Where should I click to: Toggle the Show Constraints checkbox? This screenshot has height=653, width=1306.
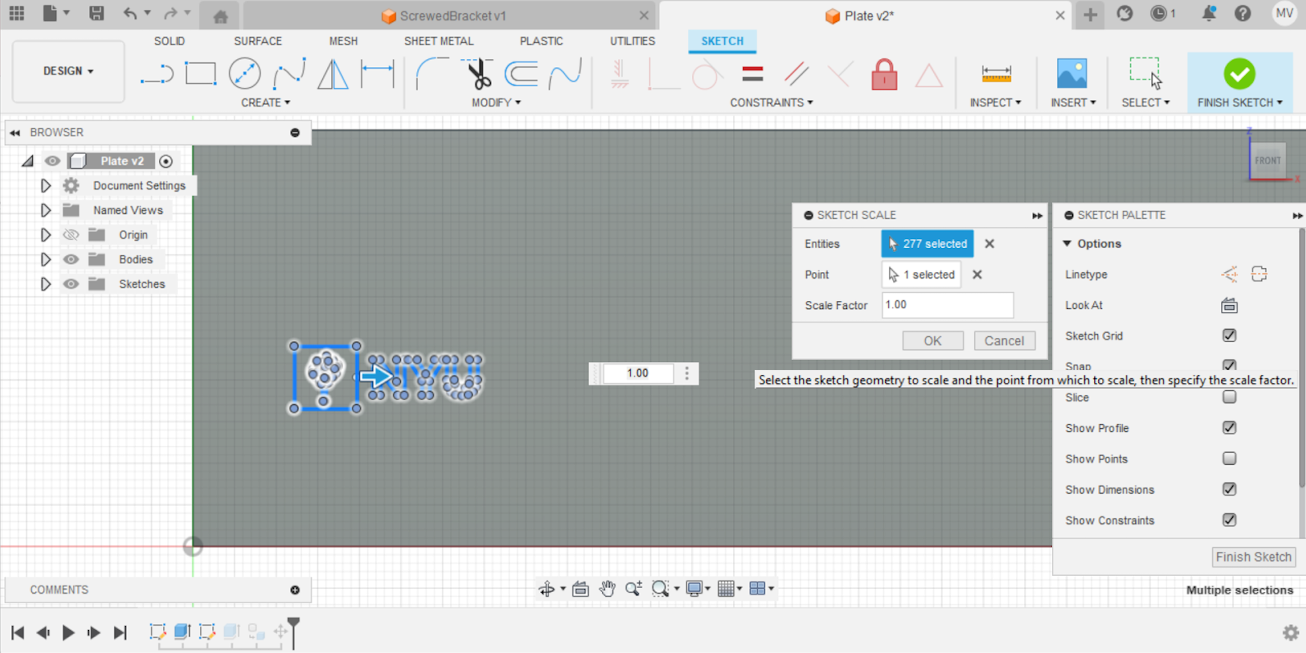[x=1229, y=520]
